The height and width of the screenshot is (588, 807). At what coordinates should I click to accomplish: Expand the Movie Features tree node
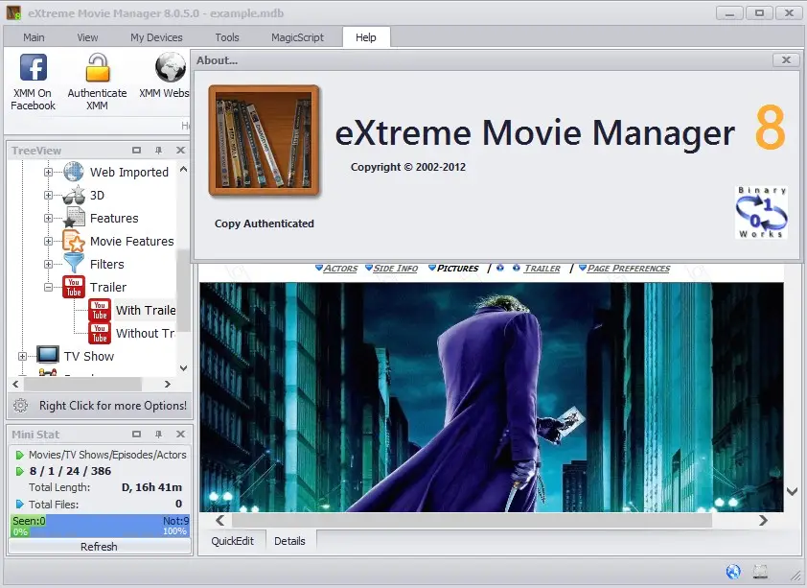point(48,241)
